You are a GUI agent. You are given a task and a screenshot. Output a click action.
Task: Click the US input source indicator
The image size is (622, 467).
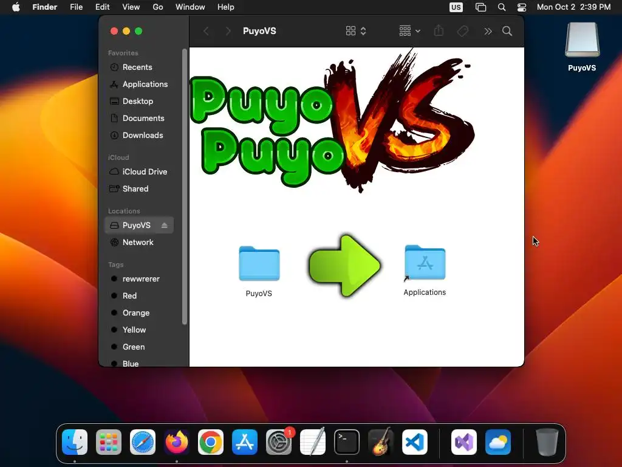(456, 7)
